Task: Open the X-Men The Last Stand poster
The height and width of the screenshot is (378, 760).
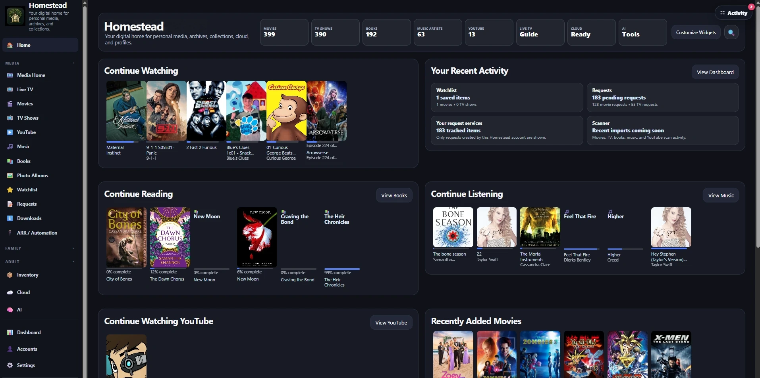Action: click(671, 354)
